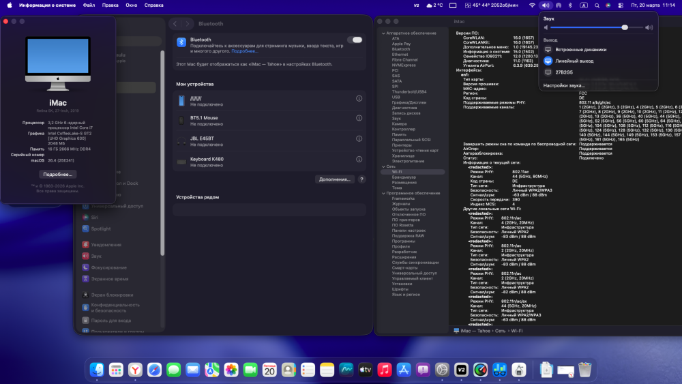Open the Информация о системе app menu

(48, 5)
